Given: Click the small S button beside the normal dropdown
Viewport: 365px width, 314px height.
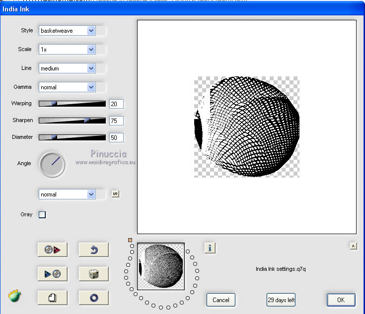Looking at the screenshot, I should point(115,194).
